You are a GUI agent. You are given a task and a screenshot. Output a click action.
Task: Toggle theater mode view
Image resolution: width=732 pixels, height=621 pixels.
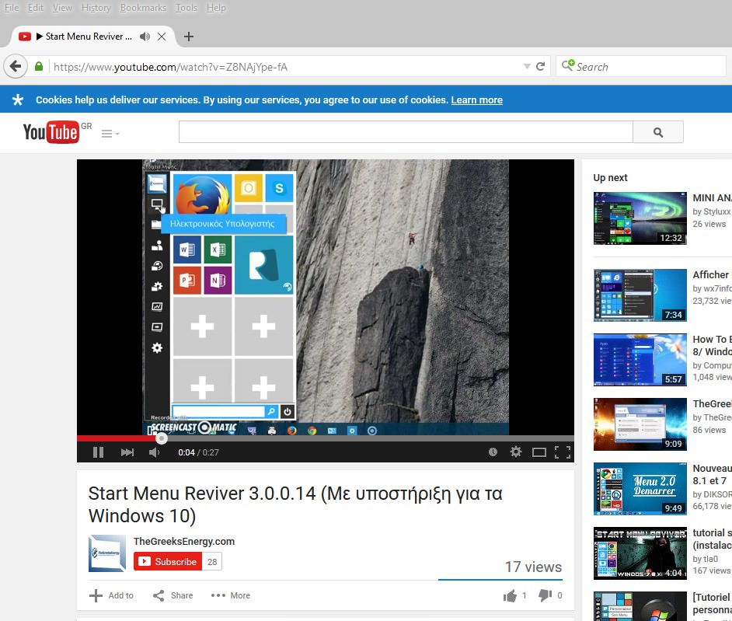pyautogui.click(x=539, y=452)
